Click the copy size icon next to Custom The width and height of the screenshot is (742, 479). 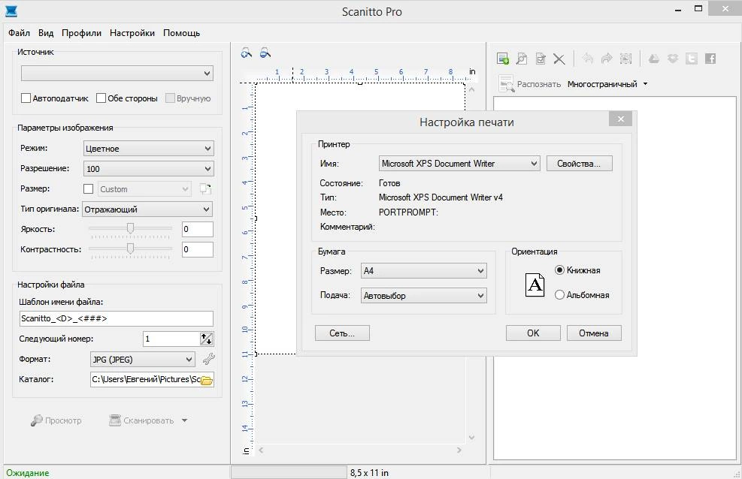[205, 189]
